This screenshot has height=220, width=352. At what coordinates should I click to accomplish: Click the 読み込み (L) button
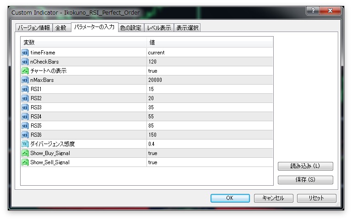pos(305,166)
